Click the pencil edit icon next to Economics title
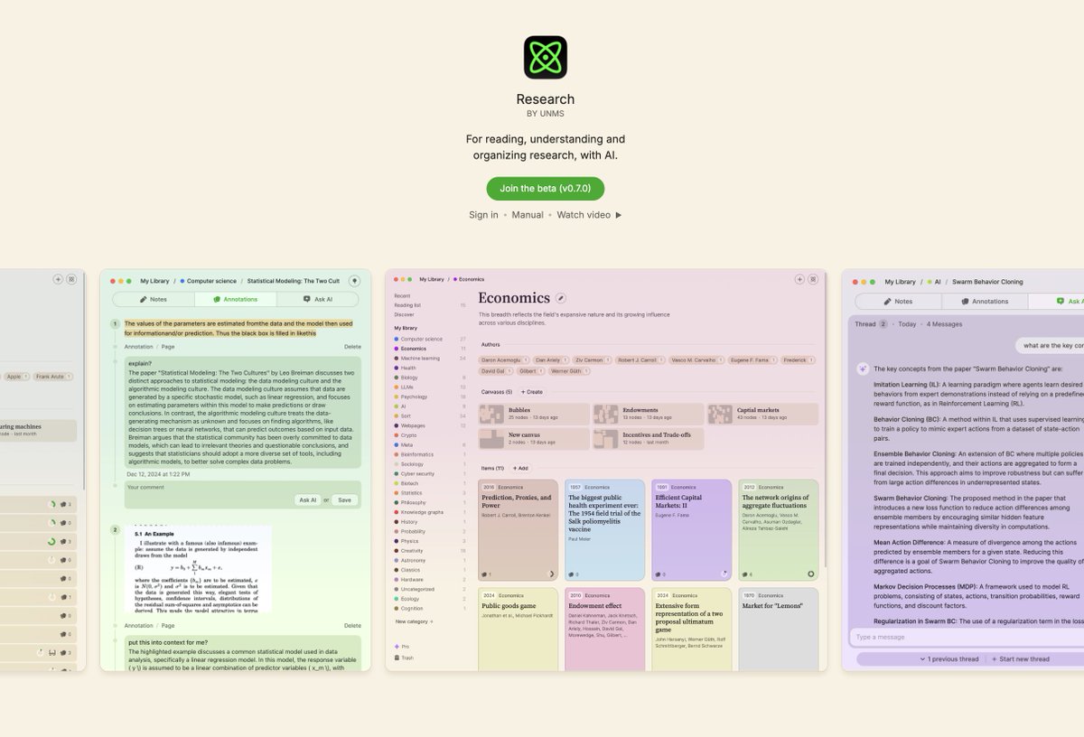The image size is (1084, 737). point(560,299)
